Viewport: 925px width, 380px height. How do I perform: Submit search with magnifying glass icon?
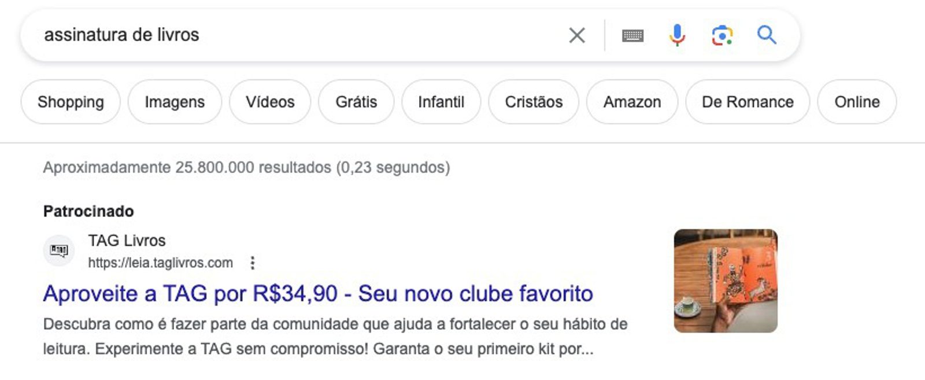(x=767, y=35)
